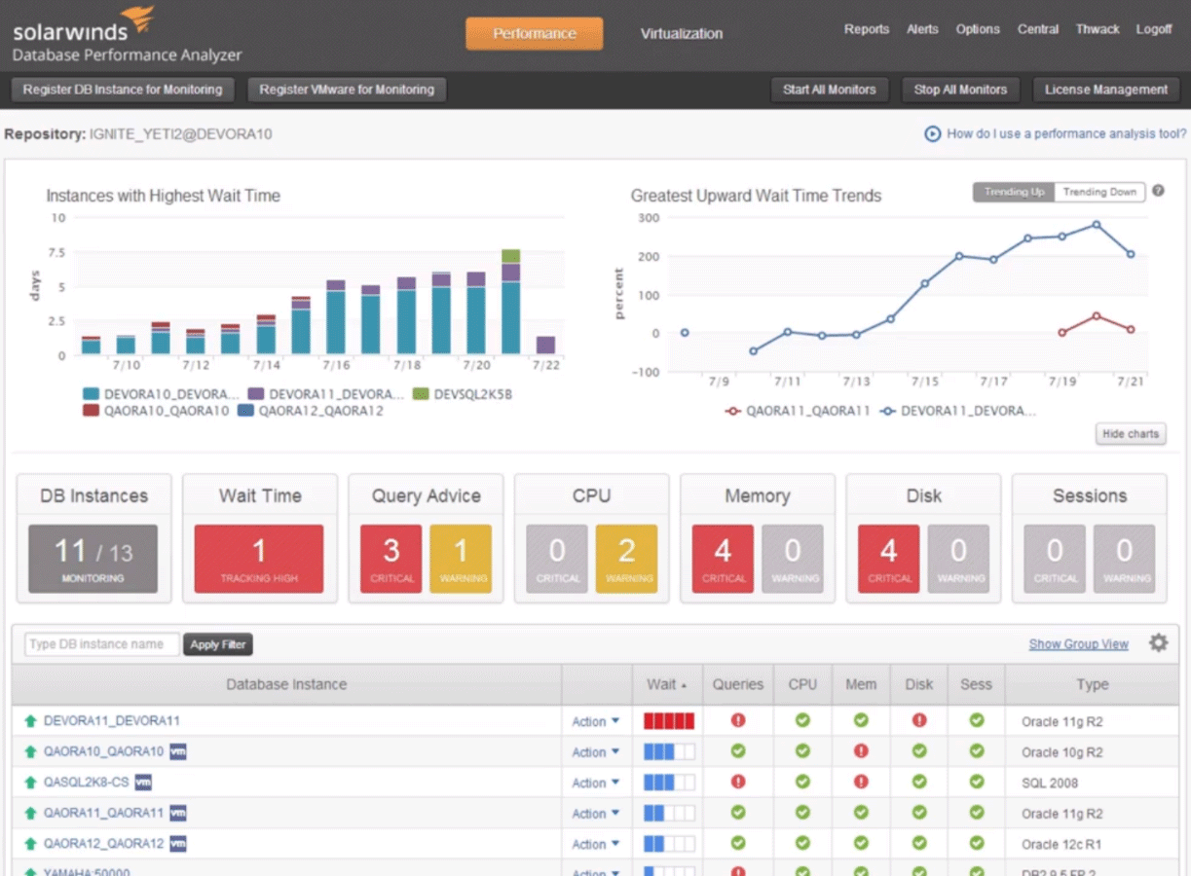The image size is (1191, 876).
Task: Click the Apply Filter button
Action: 218,644
